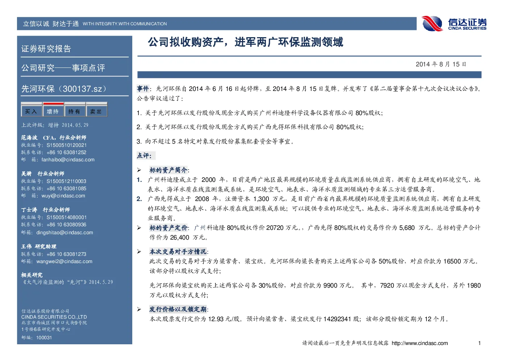Click the 证券研究报告 heading
The height and width of the screenshot is (358, 507).
pos(46,49)
